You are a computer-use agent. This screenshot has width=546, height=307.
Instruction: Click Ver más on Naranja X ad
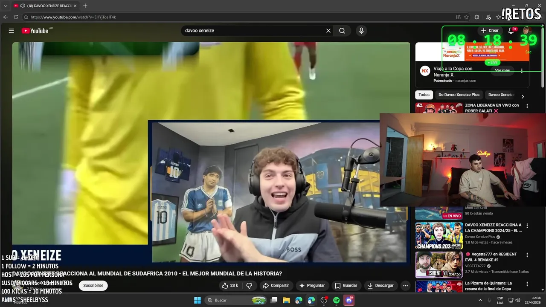click(x=502, y=71)
